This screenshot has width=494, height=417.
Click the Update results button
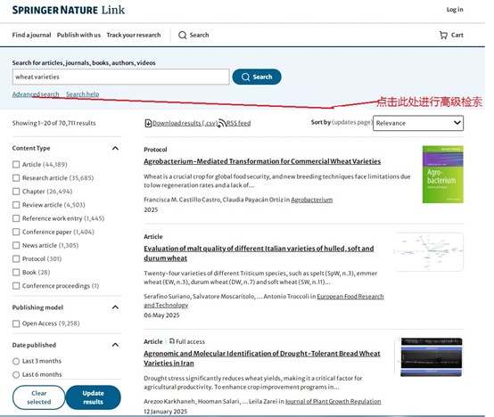tap(94, 397)
